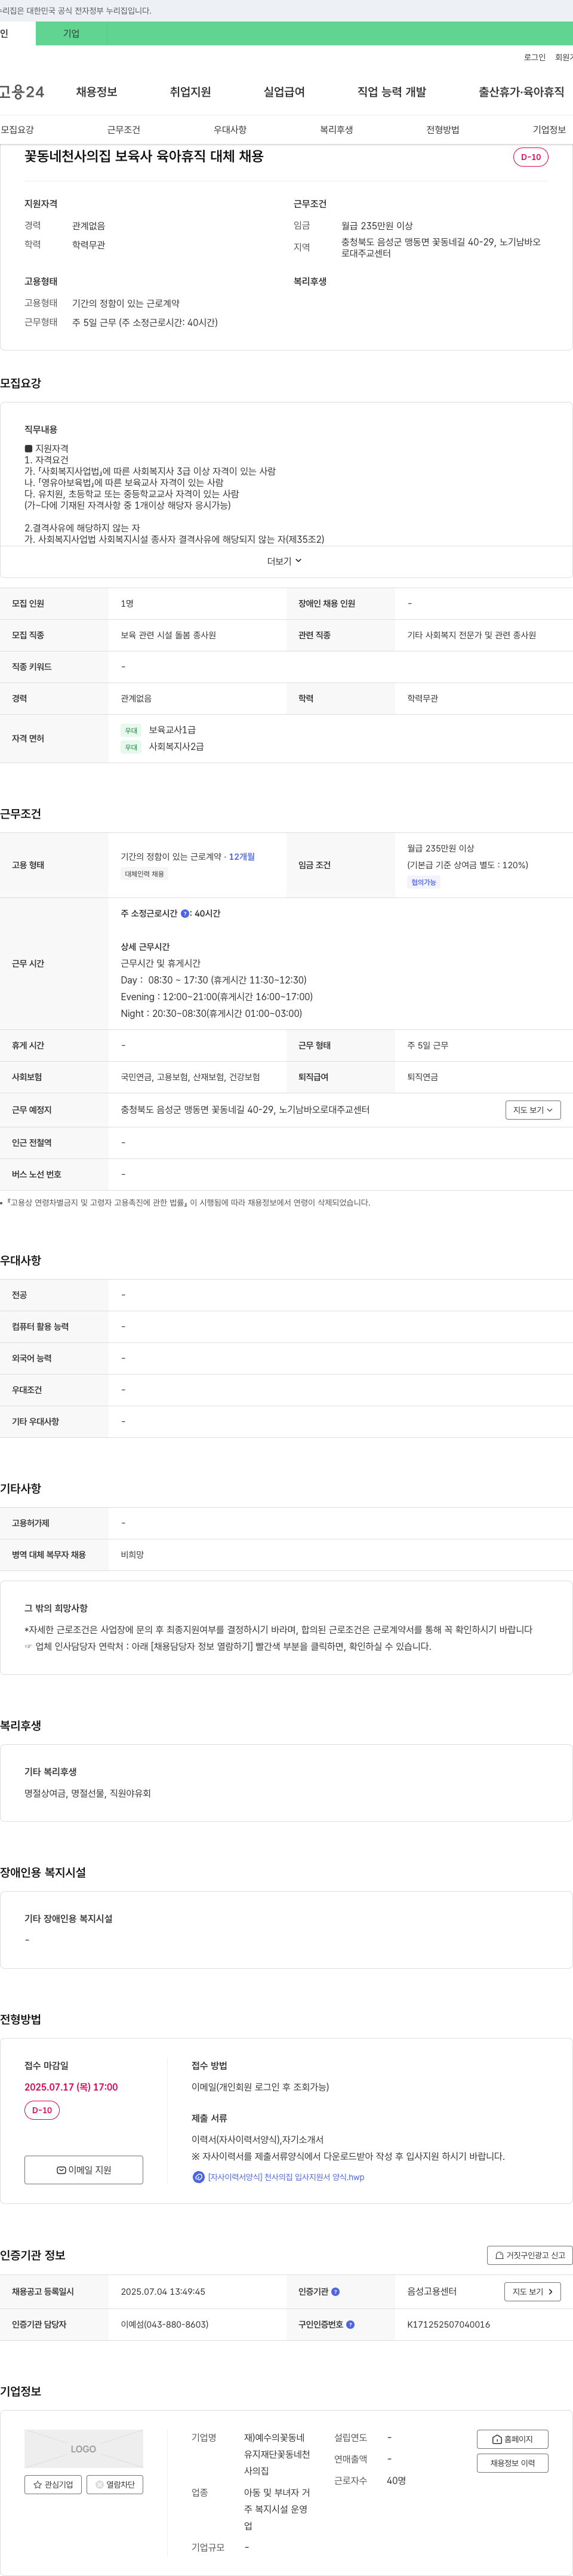Open the 출산휴가·육아휴직 menu
The image size is (573, 2576).
point(521,92)
